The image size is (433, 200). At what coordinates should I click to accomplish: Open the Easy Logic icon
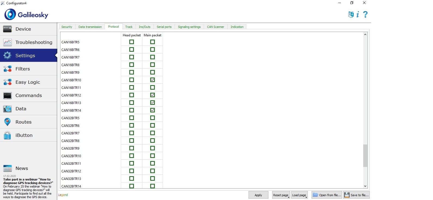tap(7, 82)
